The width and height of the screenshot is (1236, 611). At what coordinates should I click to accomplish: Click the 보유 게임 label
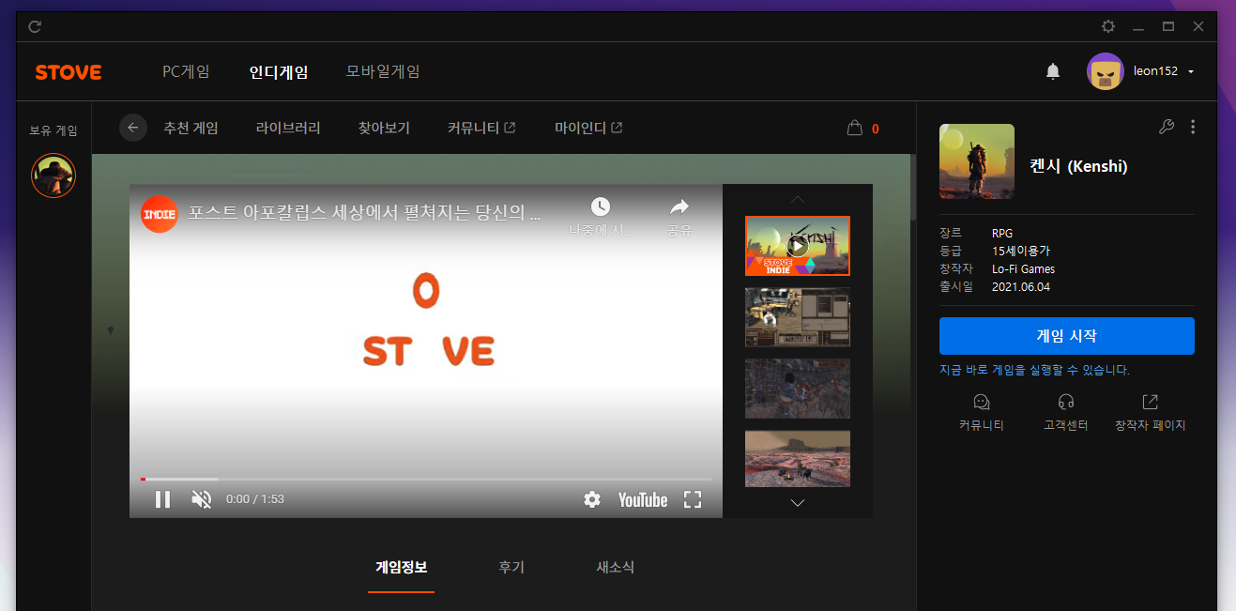[53, 130]
